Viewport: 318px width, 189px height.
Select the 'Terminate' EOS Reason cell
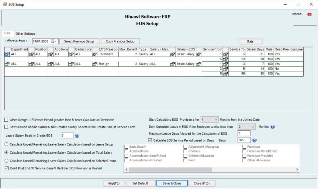click(x=108, y=54)
